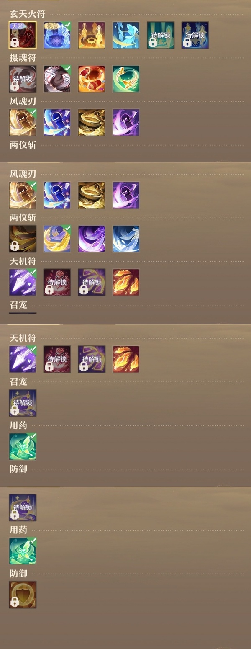Image resolution: width=251 pixels, height=649 pixels.
Task: Select the locked 天尊 skin under 玄天火符
Action: (x=23, y=35)
